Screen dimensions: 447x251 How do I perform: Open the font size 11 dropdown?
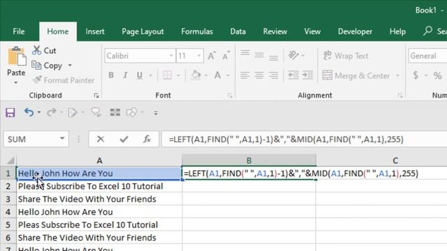point(199,56)
